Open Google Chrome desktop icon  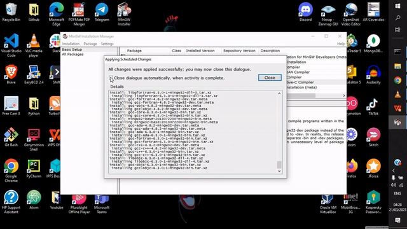pyautogui.click(x=11, y=170)
